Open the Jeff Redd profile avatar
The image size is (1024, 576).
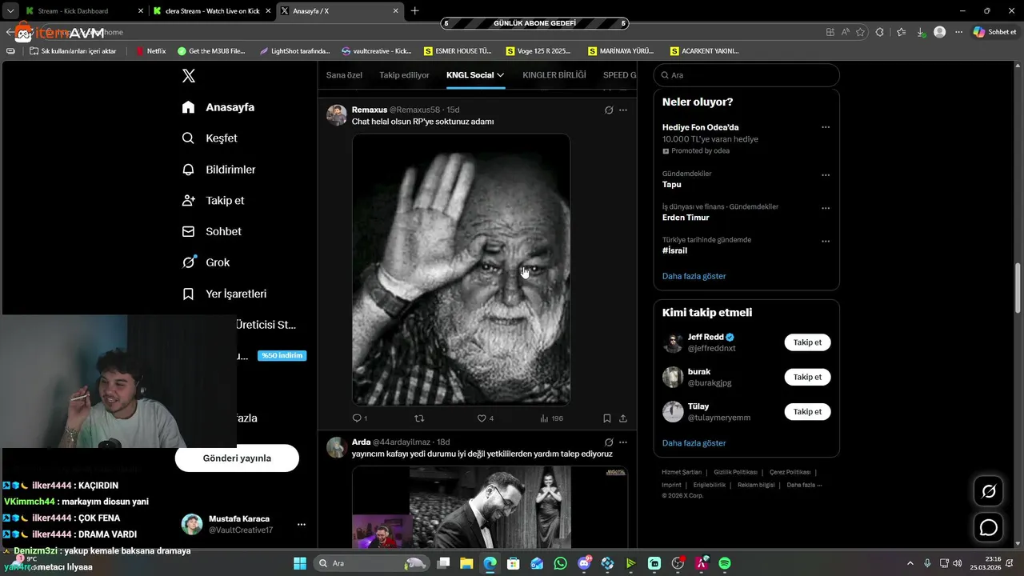click(x=673, y=342)
